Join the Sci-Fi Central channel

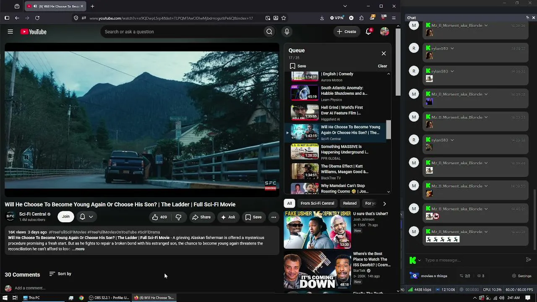pos(66,217)
